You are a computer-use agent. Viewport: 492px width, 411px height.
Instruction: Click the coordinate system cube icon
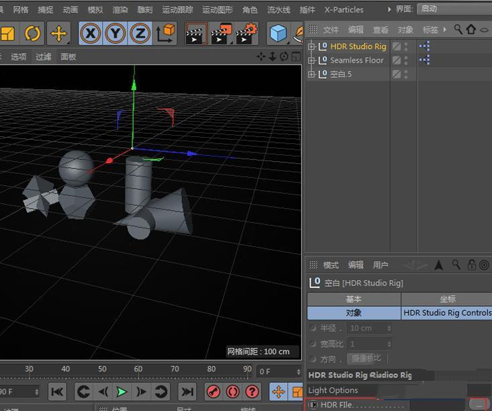[165, 34]
